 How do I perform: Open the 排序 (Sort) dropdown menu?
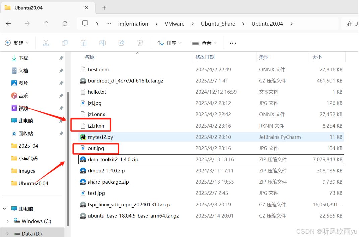[169, 43]
